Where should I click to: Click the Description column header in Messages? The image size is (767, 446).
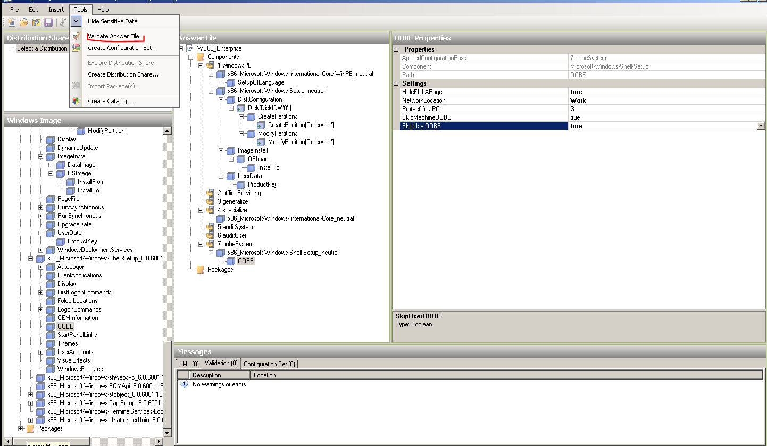click(x=220, y=375)
